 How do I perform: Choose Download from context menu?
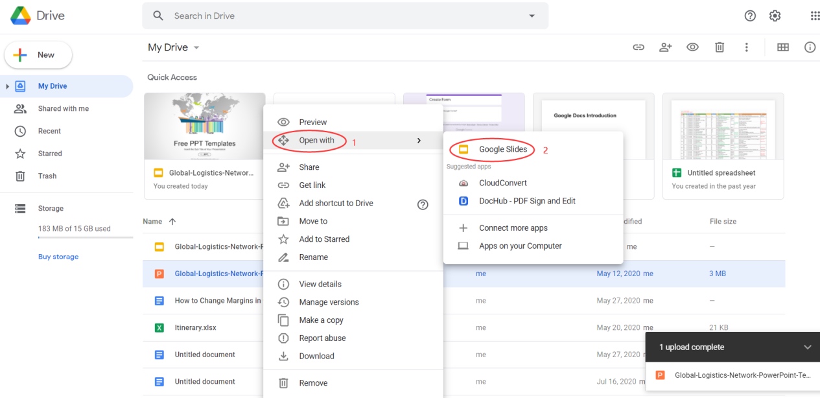[x=353, y=357]
